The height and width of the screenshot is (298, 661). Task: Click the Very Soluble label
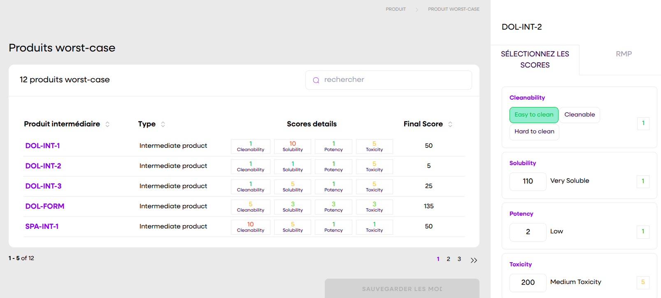tap(570, 181)
